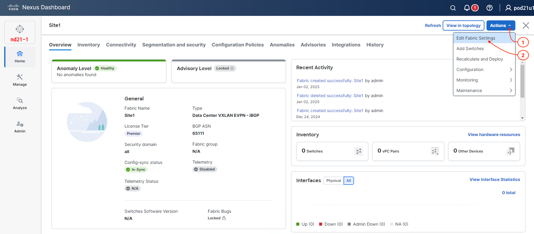Open the user profile icon
Screen dimensions: 534x234
(508, 8)
